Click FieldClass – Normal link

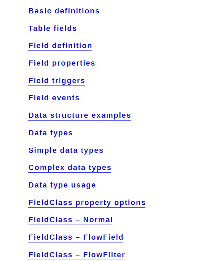(x=71, y=220)
